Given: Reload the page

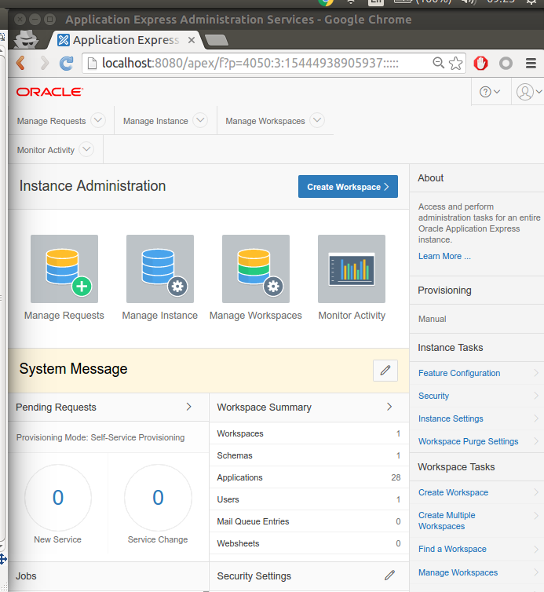Looking at the screenshot, I should pyautogui.click(x=67, y=63).
